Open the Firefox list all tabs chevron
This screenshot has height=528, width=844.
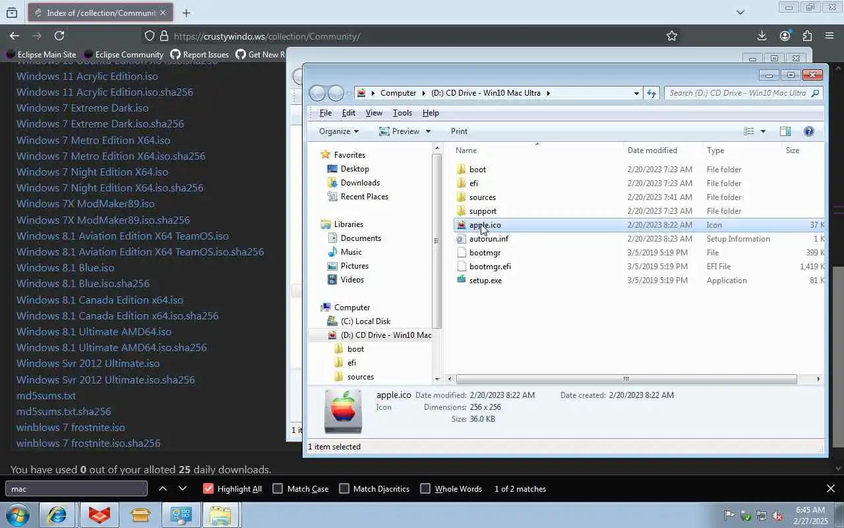click(x=740, y=13)
